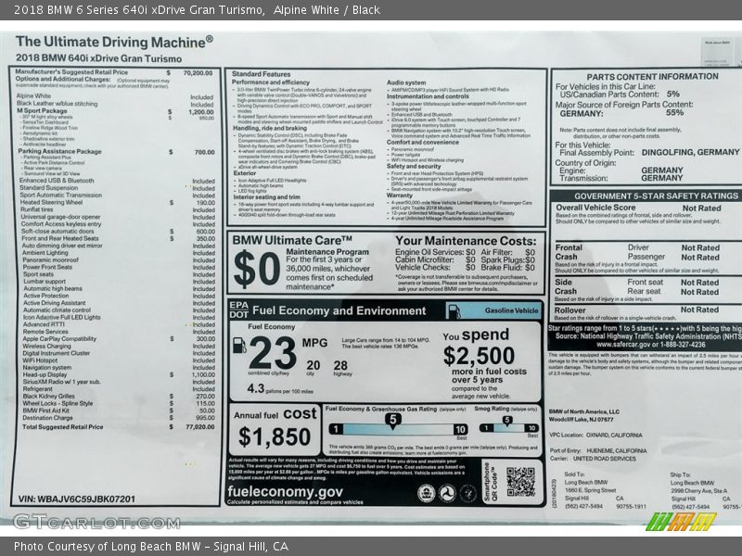Click the 'Rollover' rating row
742x556 pixels.
click(636, 310)
